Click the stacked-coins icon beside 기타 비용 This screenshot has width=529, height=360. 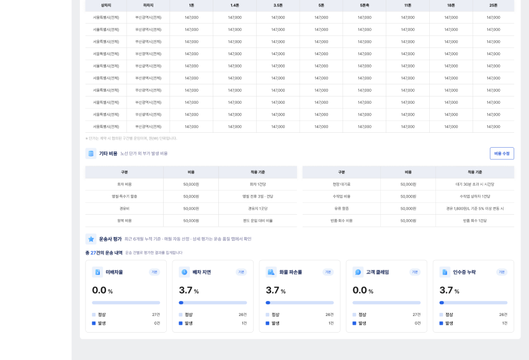click(91, 154)
